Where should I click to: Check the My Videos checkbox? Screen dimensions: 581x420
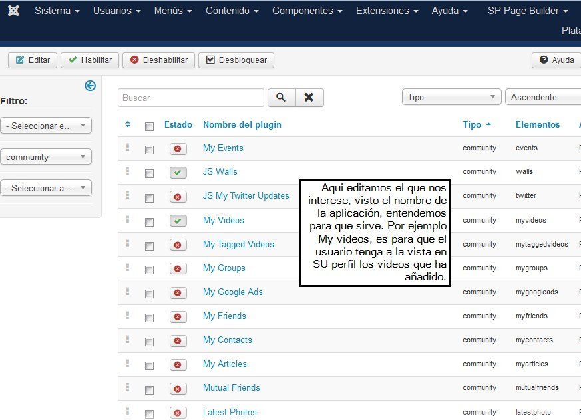tap(149, 223)
